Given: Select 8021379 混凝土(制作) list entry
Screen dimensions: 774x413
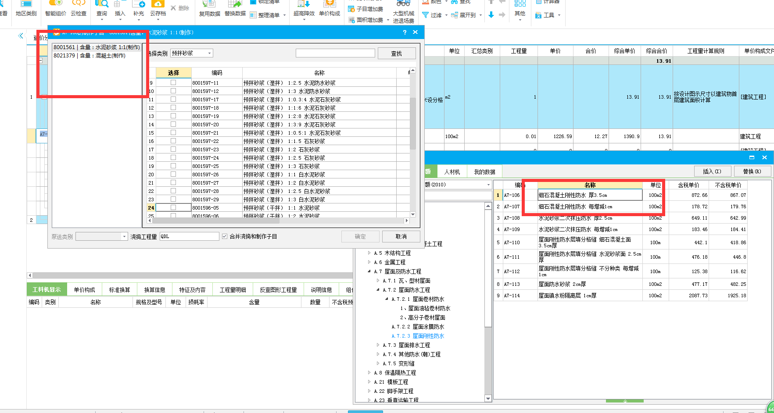Looking at the screenshot, I should 90,56.
